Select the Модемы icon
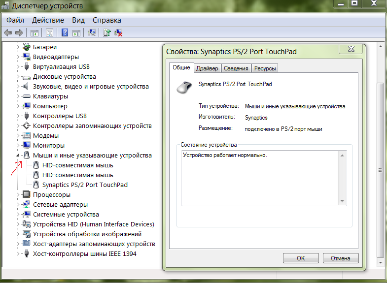This screenshot has width=387, height=283. pos(27,135)
